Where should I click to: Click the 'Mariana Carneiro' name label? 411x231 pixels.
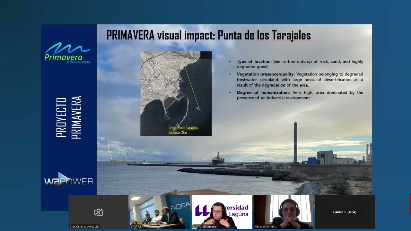pyautogui.click(x=265, y=227)
